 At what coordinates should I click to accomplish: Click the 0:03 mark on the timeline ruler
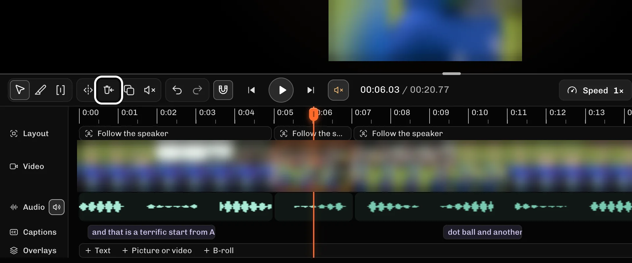(207, 112)
